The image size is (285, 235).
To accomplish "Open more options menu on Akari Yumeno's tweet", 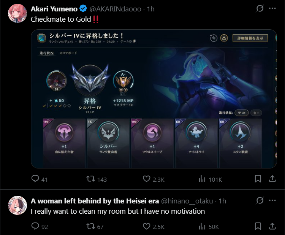I will point(272,8).
